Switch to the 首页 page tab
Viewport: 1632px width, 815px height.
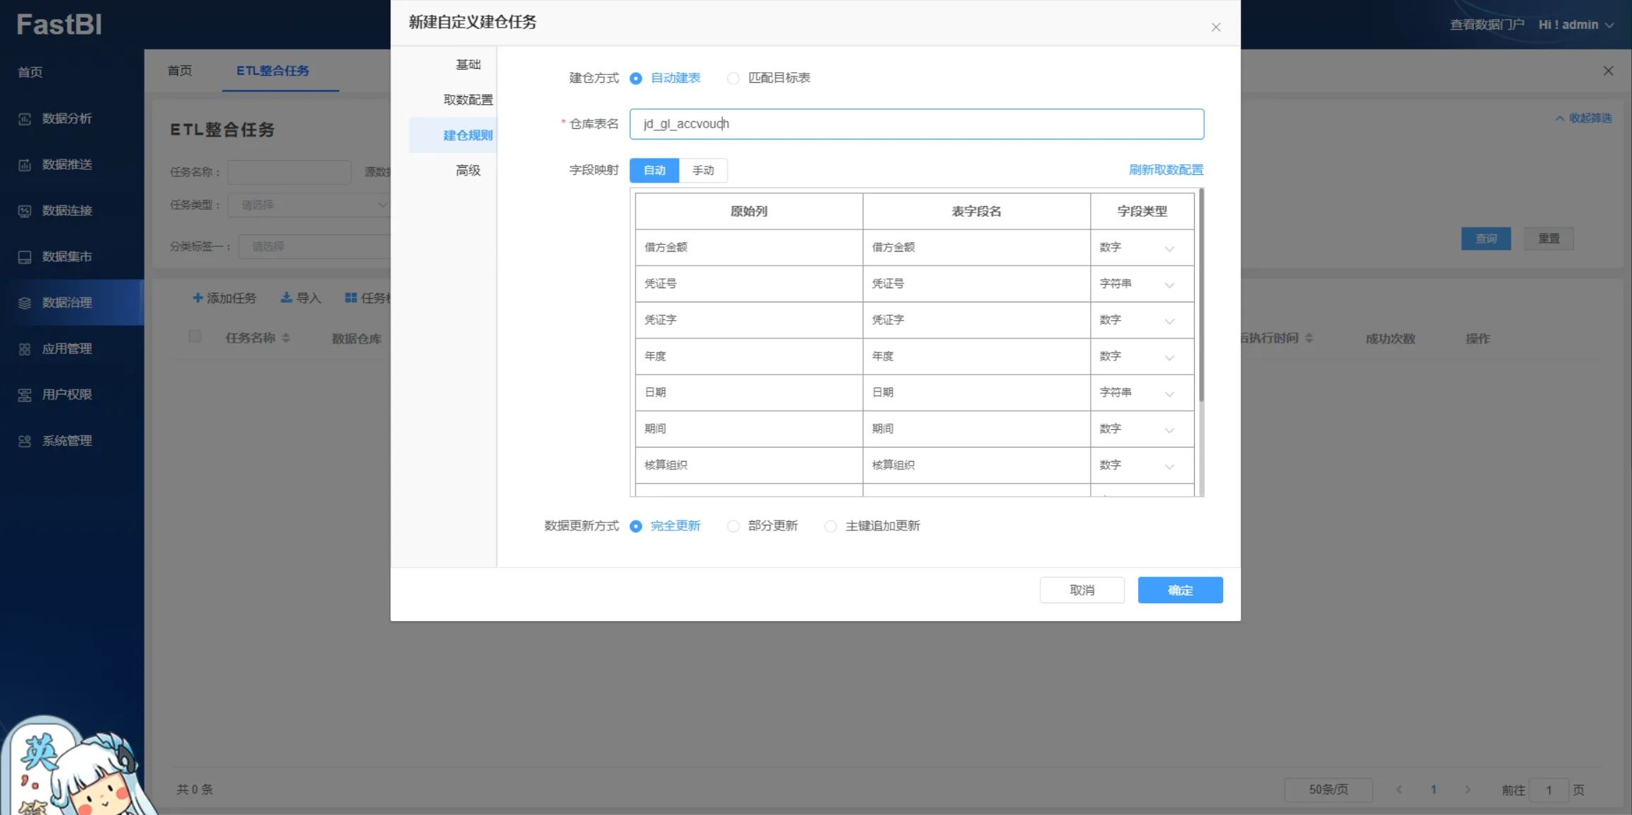pyautogui.click(x=179, y=71)
